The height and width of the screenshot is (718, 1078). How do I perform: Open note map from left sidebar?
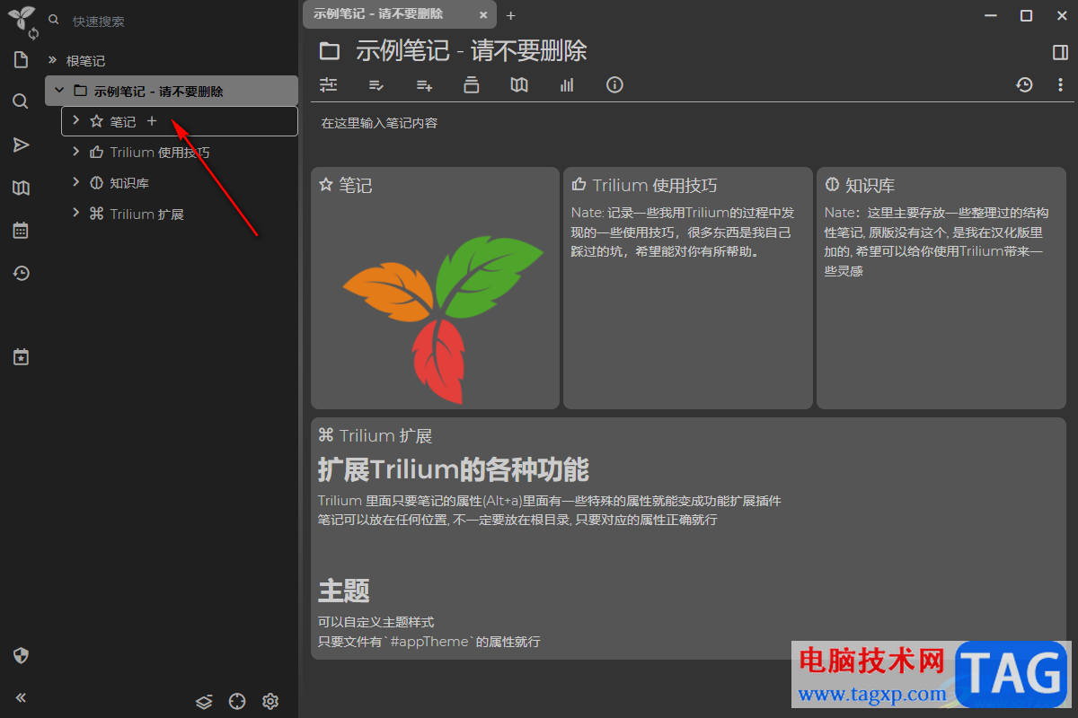pyautogui.click(x=21, y=188)
